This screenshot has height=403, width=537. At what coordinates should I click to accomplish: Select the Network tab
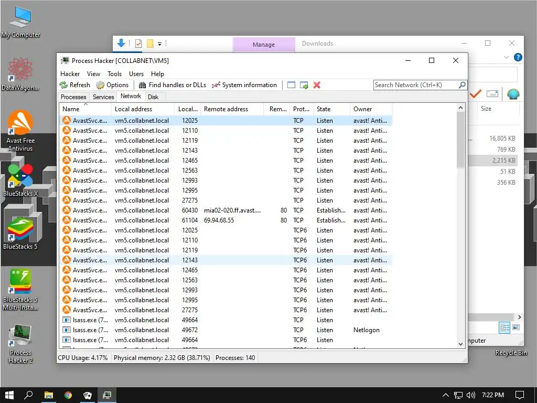[131, 97]
